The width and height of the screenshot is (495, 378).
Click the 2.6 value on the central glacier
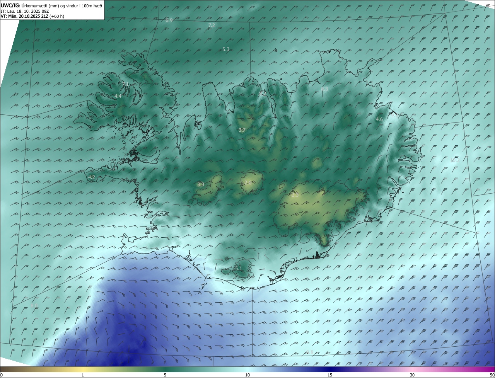click(x=248, y=182)
